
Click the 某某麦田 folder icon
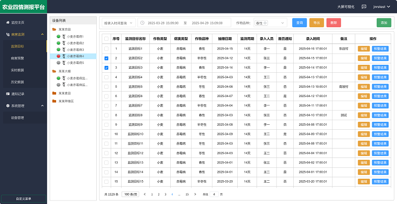[x=54, y=93]
